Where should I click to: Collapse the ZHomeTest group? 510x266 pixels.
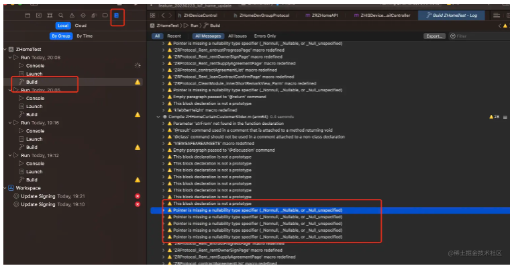(x=5, y=49)
